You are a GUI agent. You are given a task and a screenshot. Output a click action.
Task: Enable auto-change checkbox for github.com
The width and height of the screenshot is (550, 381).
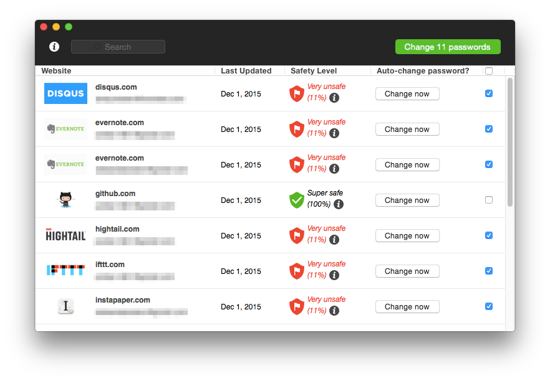489,200
